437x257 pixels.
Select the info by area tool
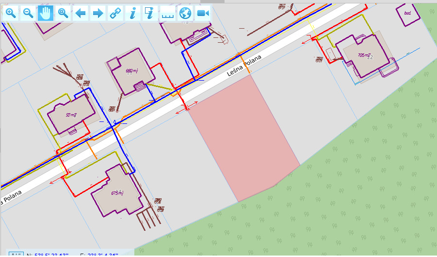click(x=150, y=13)
